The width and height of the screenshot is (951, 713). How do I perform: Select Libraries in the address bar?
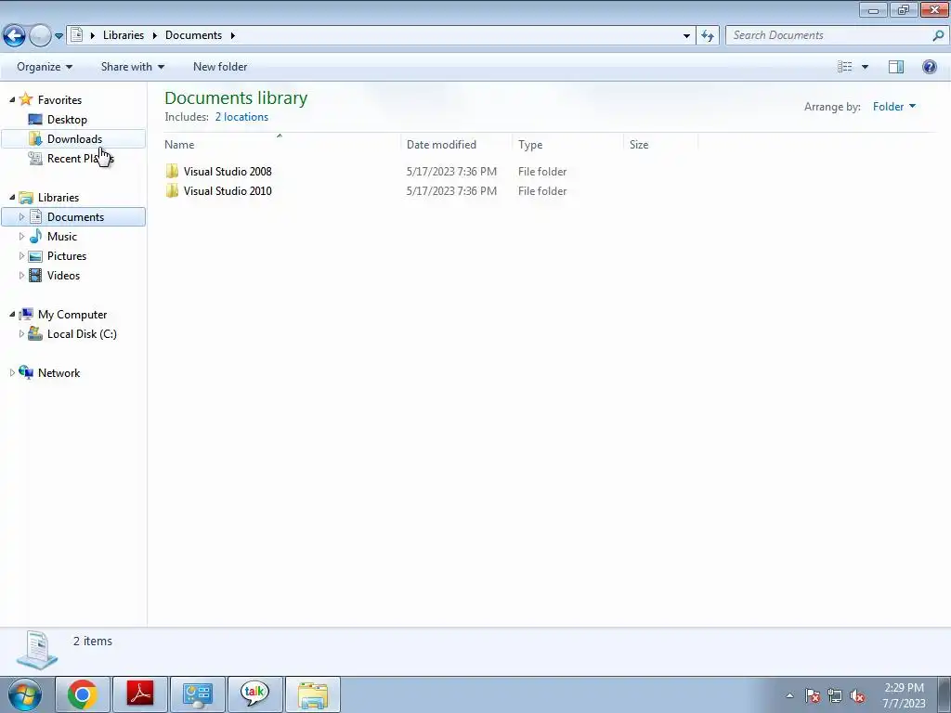click(x=124, y=35)
